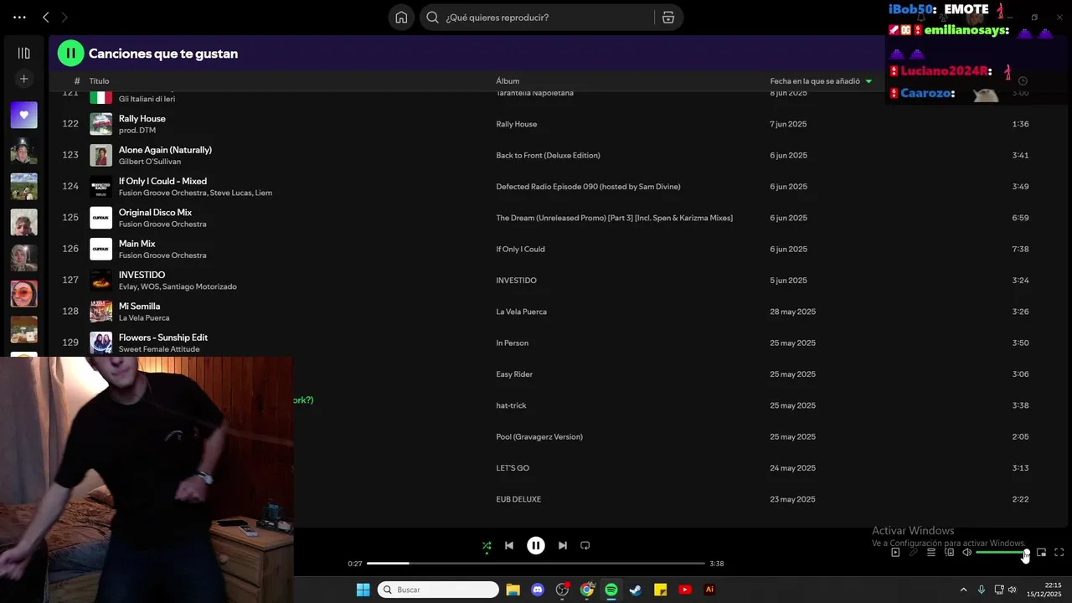Screen dimensions: 1072x603
Task: Skip to the previous track
Action: pos(508,545)
